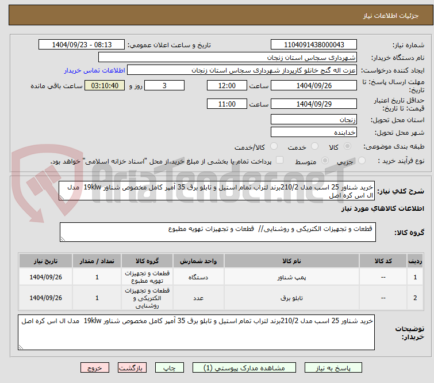Click the تعداد / مقدار column header

pyautogui.click(x=97, y=261)
